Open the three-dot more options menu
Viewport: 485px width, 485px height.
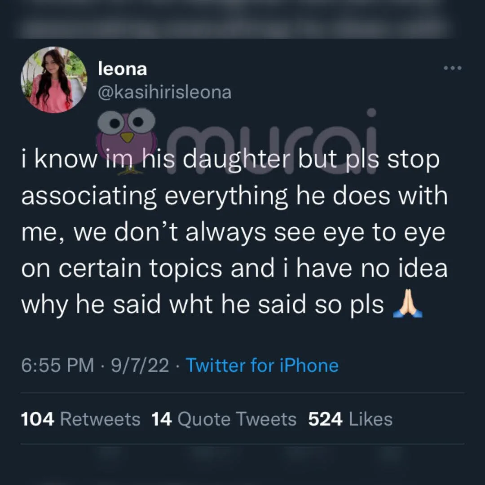coord(452,69)
